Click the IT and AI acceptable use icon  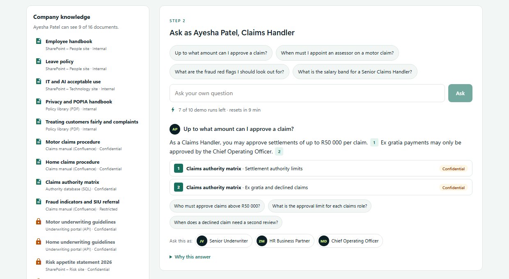(39, 81)
